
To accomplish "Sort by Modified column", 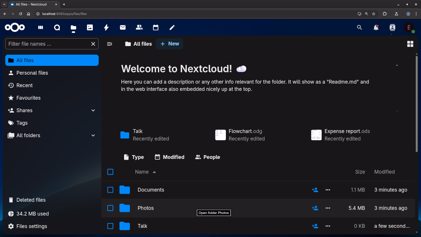I will (x=384, y=172).
